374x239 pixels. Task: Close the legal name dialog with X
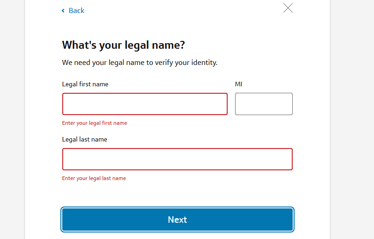click(288, 8)
